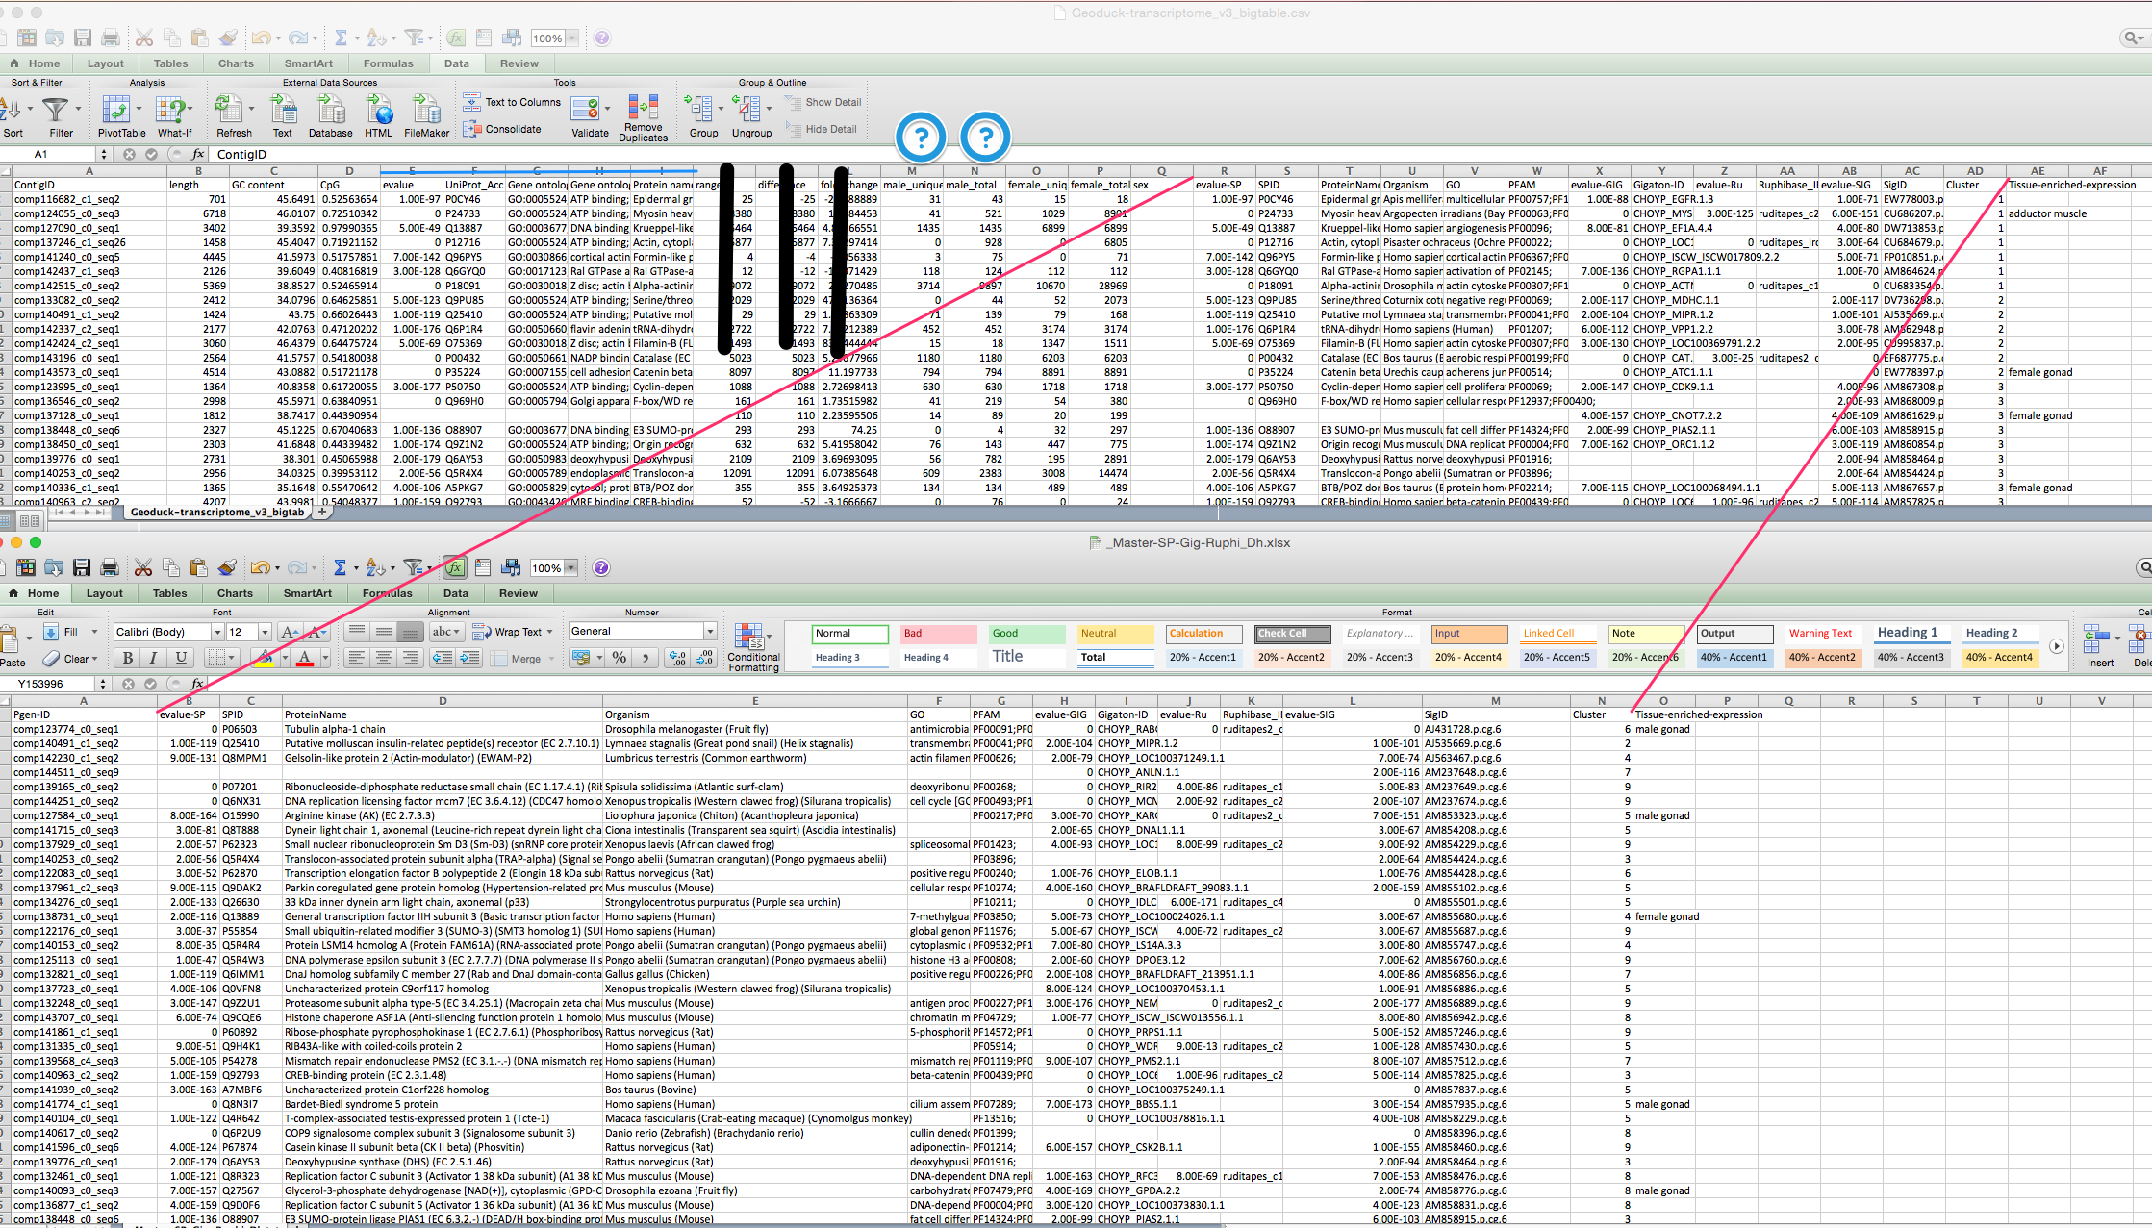Image resolution: width=2152 pixels, height=1228 pixels.
Task: Toggle Bold formatting
Action: pos(127,658)
